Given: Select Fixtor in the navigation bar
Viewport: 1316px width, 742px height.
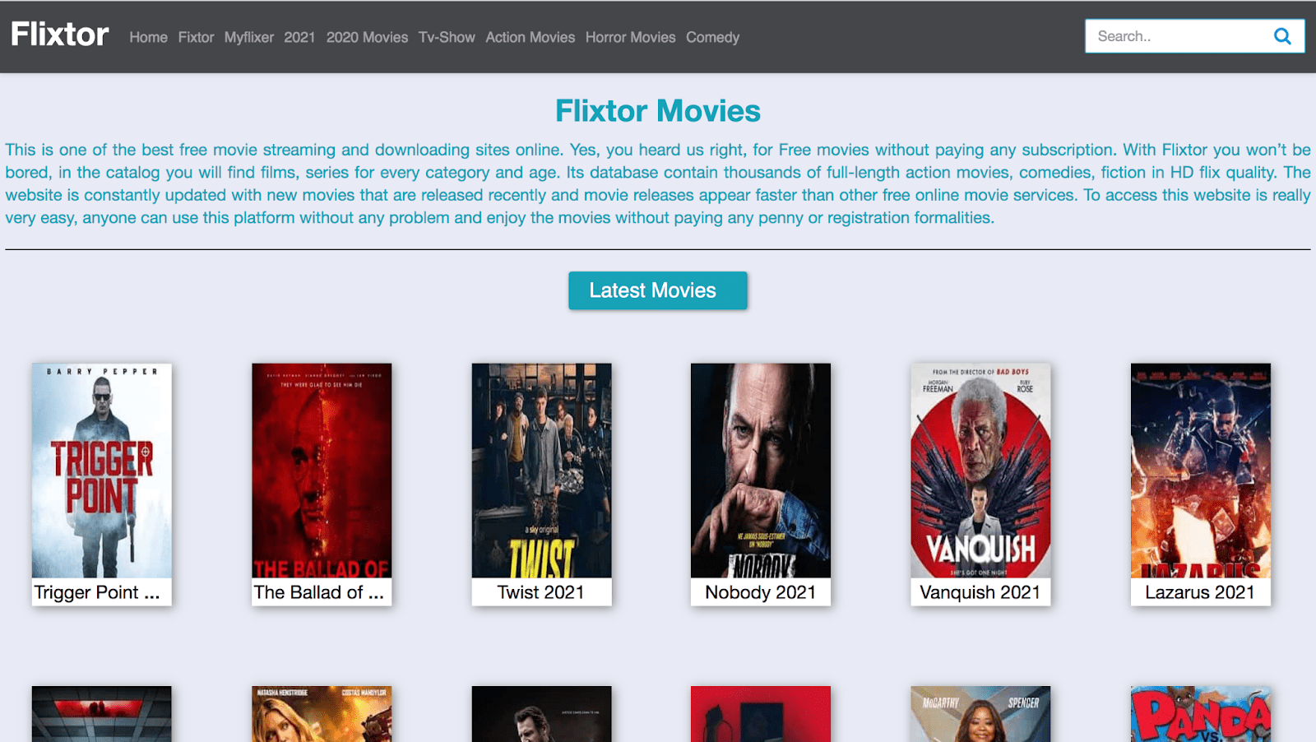Looking at the screenshot, I should (196, 37).
